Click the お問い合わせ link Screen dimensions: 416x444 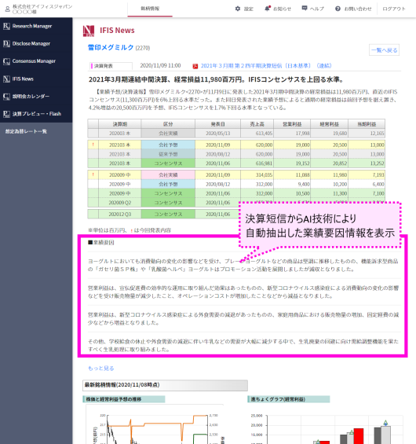(x=358, y=9)
